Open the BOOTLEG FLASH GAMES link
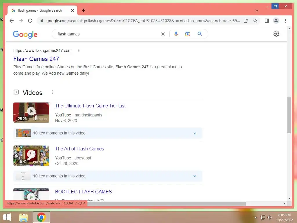Viewport: 297px width, 223px height. pos(83,192)
